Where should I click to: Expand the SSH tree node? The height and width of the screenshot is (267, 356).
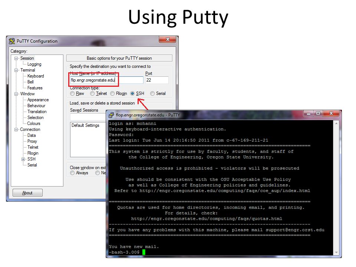tap(23, 159)
